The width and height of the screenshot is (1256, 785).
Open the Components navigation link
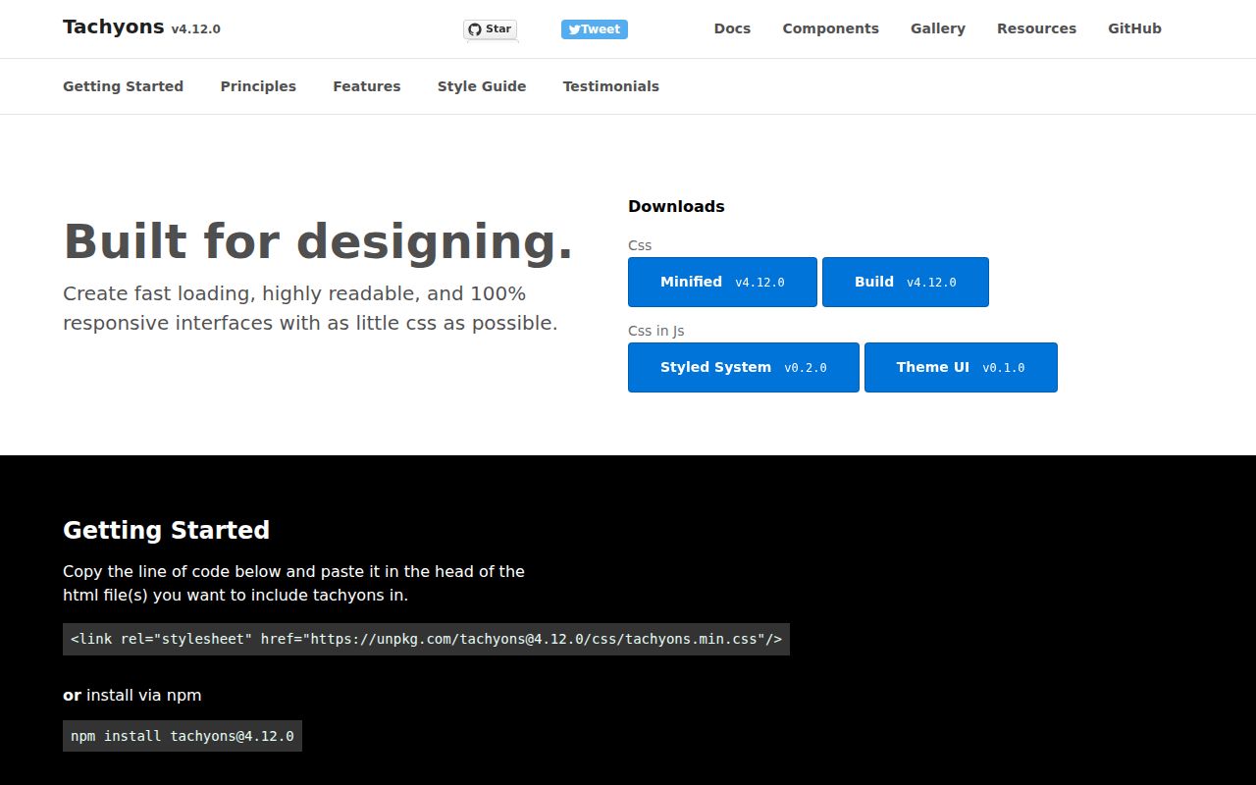(830, 28)
